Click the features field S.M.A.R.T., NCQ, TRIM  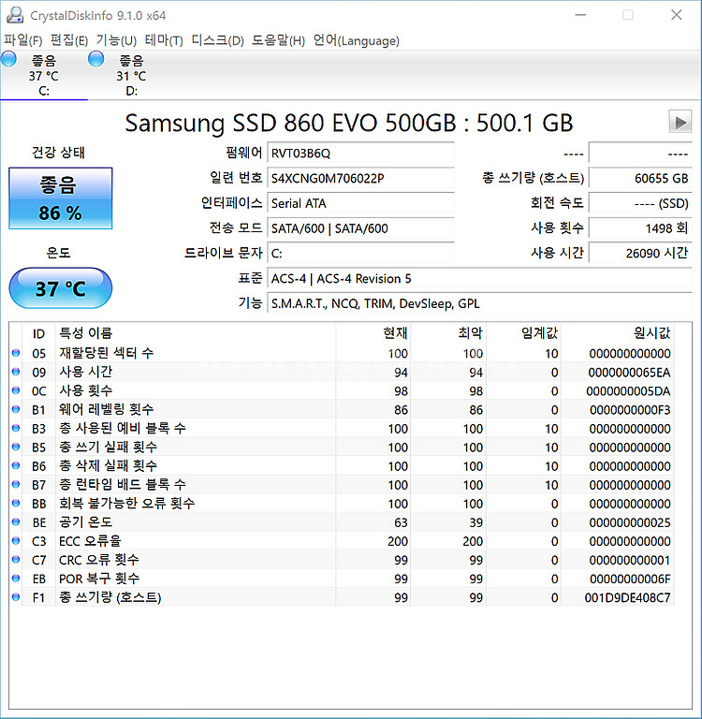tap(479, 303)
